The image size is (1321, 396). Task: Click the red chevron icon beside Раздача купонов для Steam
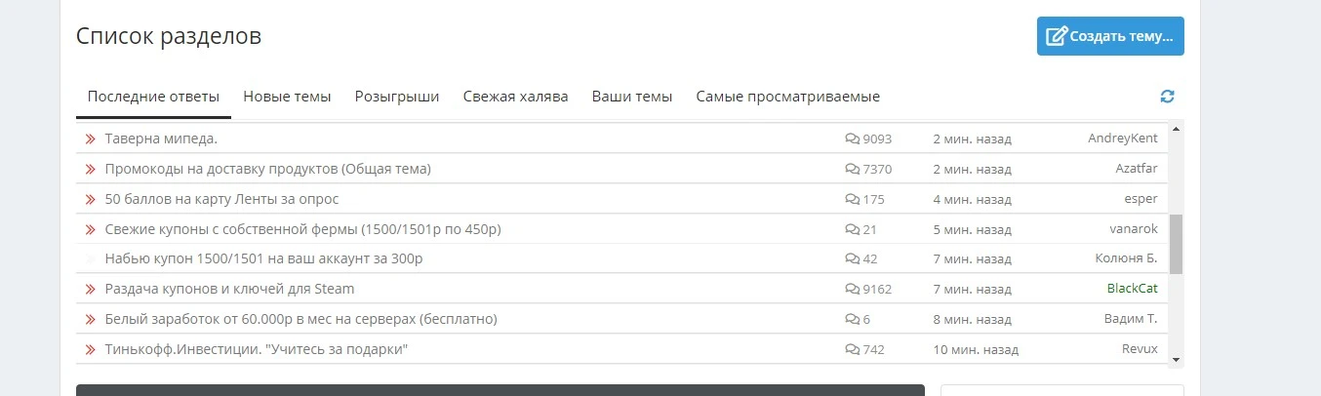pos(91,289)
